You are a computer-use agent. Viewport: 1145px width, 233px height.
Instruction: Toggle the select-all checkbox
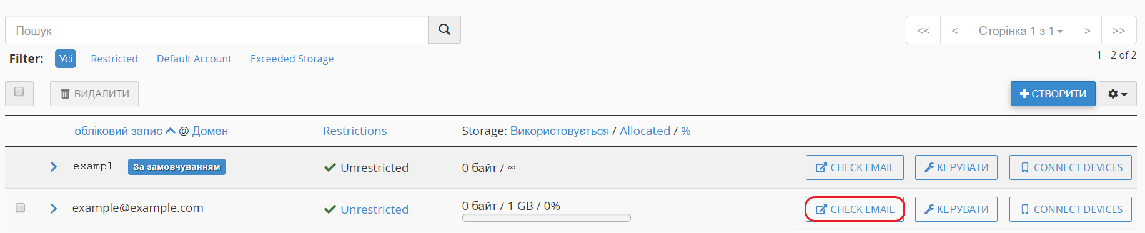[19, 92]
